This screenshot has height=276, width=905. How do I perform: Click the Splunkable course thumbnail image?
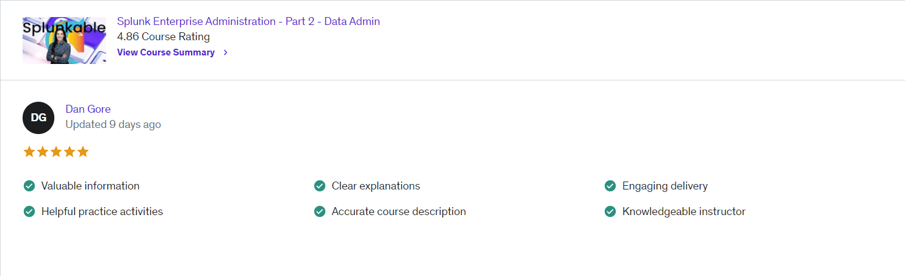click(x=64, y=40)
